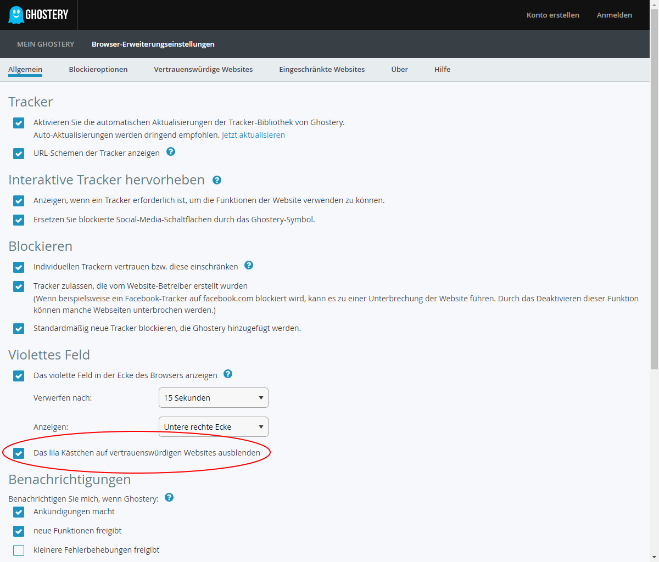
Task: Open Vertrauenswürdige Websites tab
Action: (x=203, y=70)
